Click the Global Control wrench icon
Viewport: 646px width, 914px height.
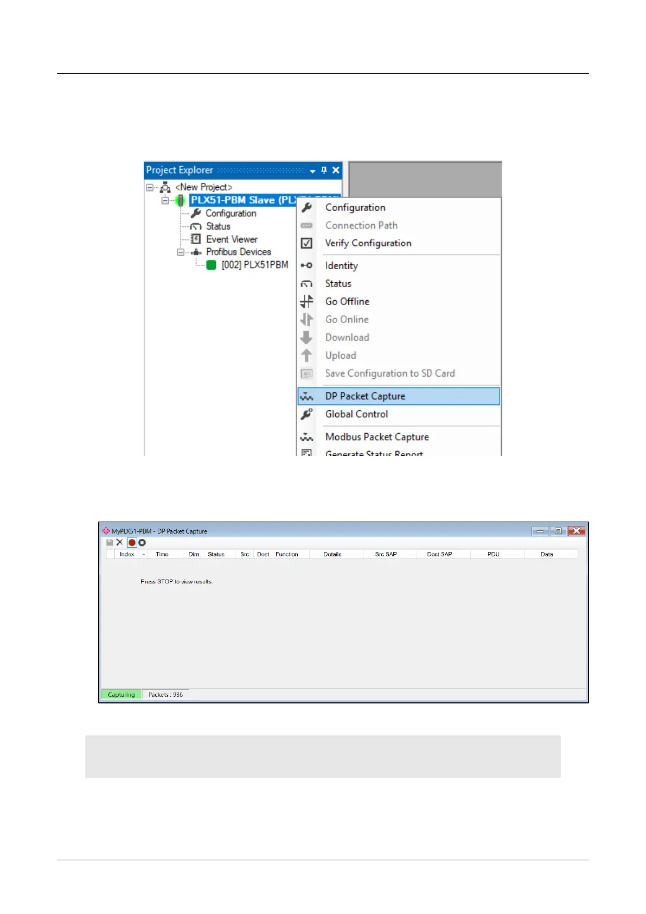[x=306, y=414]
